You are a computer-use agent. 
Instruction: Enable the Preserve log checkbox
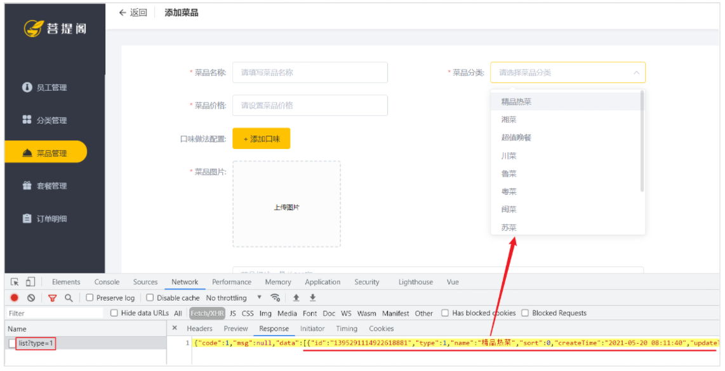point(90,297)
